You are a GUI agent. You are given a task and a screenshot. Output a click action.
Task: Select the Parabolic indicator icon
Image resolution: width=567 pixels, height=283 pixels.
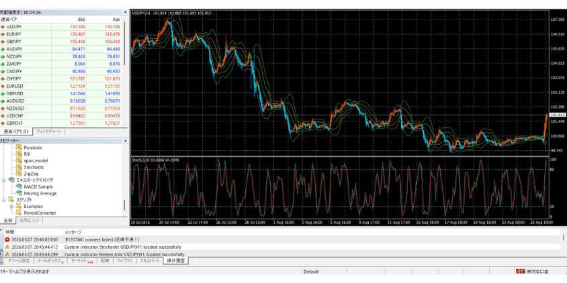click(x=19, y=147)
